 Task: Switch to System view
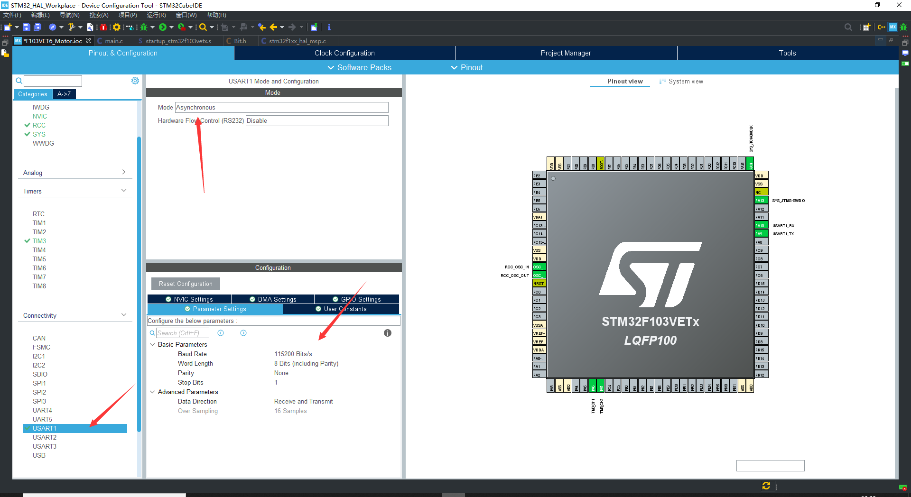(681, 82)
